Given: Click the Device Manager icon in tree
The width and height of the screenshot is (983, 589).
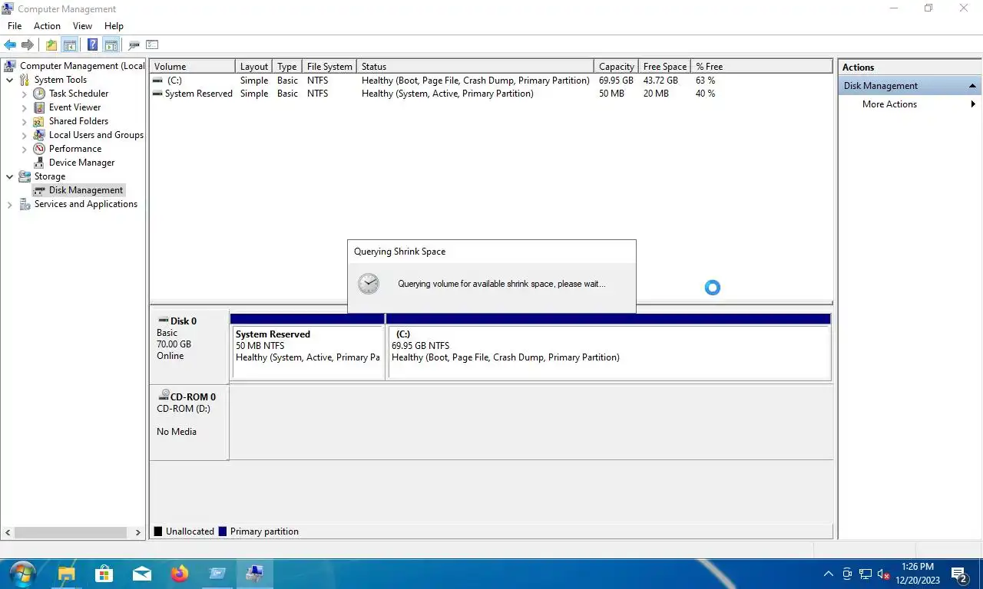Looking at the screenshot, I should (39, 163).
